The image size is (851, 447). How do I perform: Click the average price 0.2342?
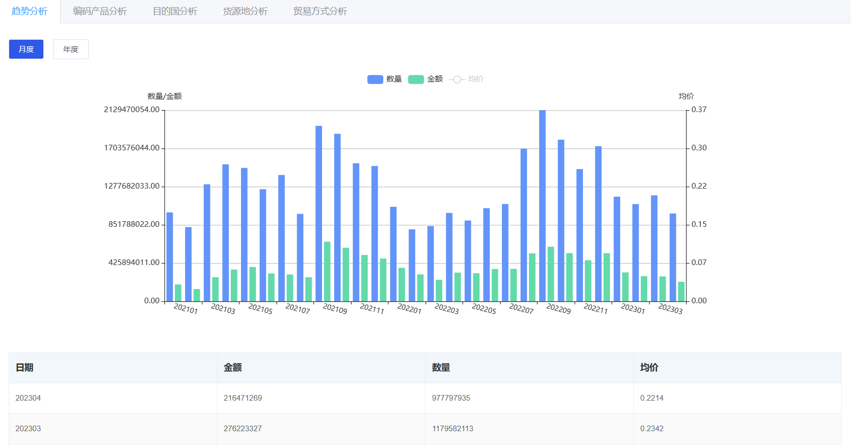[652, 429]
